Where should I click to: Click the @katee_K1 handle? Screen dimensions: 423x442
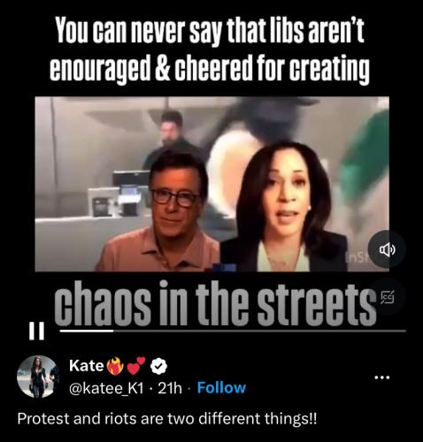click(106, 388)
